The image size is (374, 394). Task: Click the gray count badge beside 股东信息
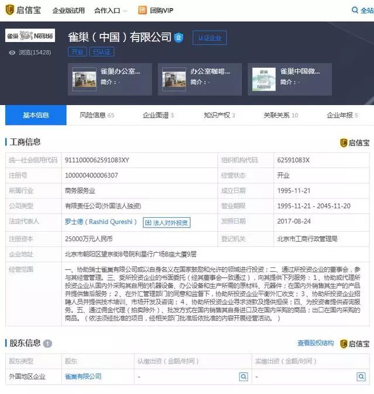click(x=47, y=343)
